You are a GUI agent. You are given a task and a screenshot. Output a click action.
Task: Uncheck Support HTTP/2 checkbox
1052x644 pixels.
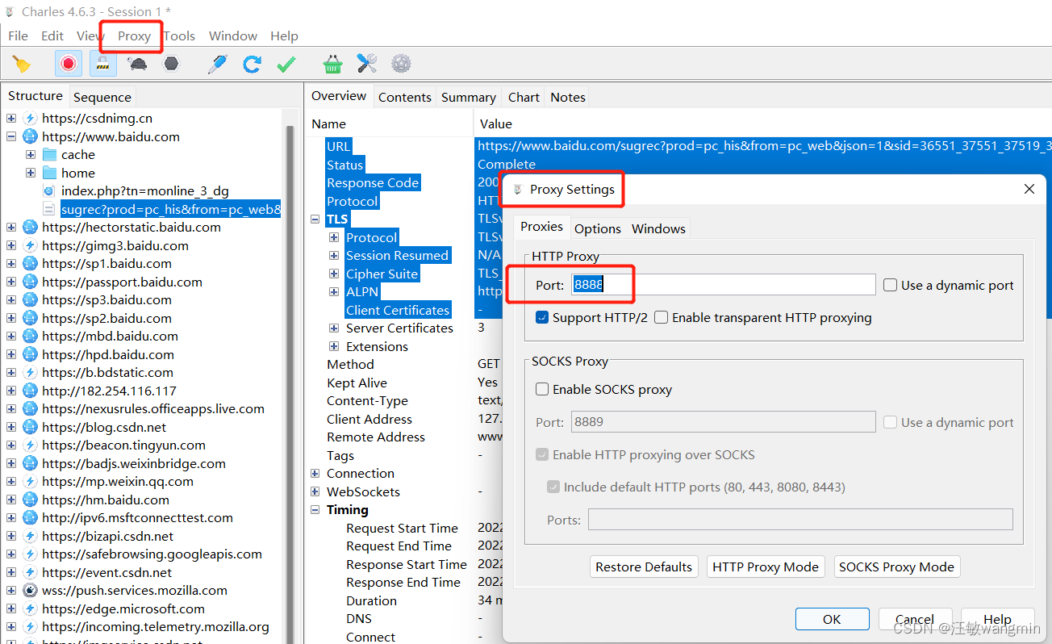[x=542, y=317]
